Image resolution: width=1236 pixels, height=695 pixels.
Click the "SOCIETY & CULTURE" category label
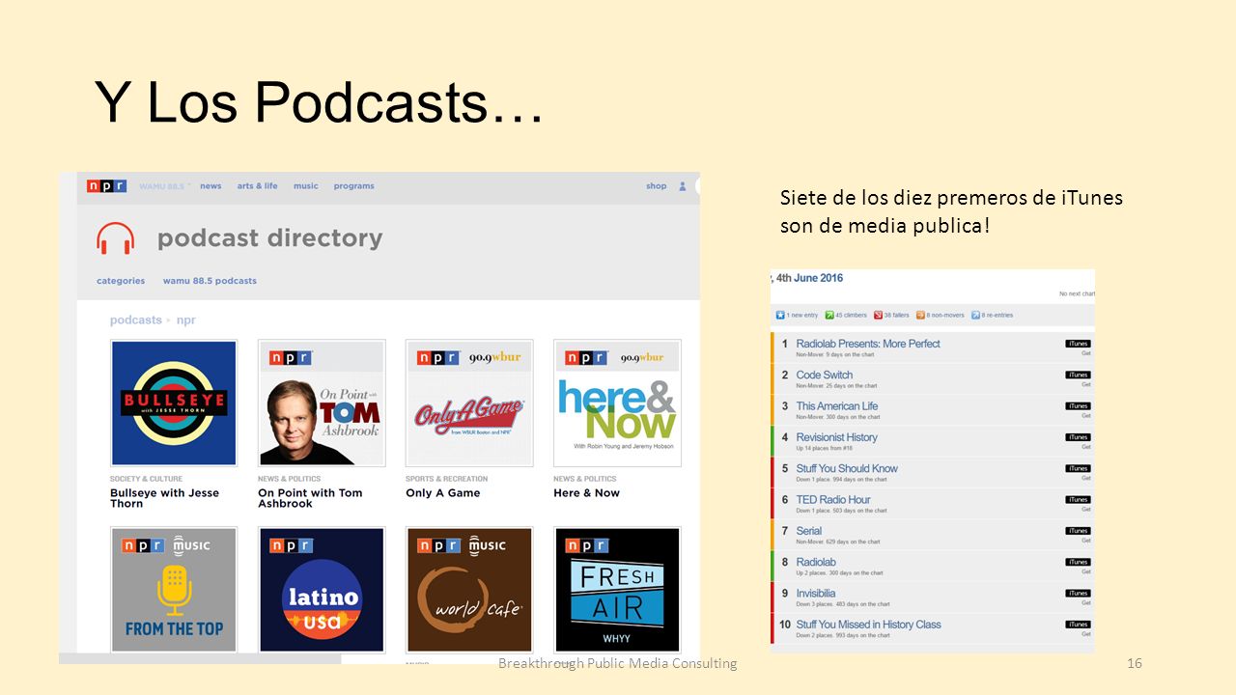(x=146, y=479)
